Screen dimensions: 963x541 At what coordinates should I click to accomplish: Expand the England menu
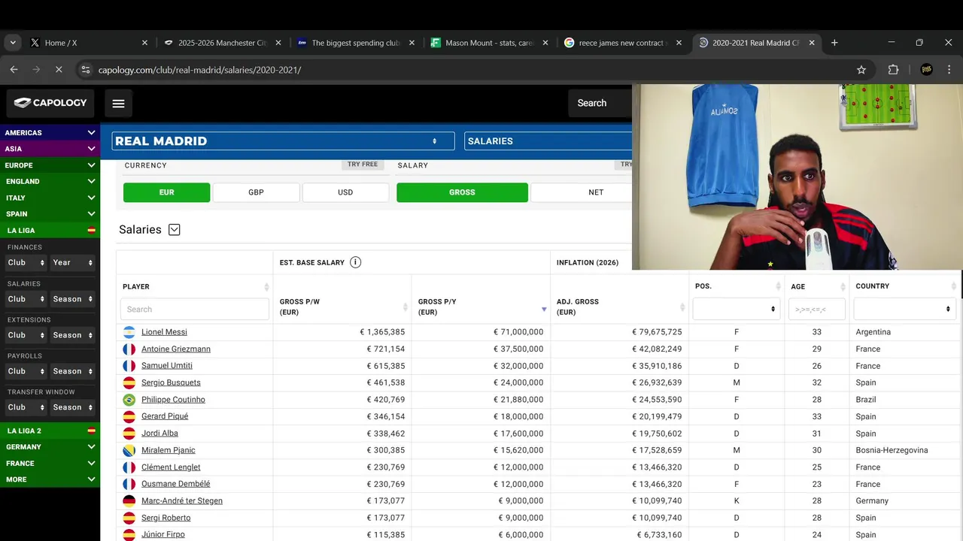[50, 182]
